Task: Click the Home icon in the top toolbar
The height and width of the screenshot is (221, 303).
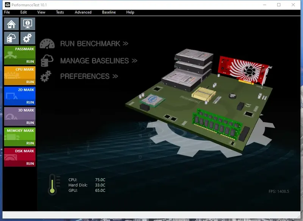Action: (x=11, y=23)
